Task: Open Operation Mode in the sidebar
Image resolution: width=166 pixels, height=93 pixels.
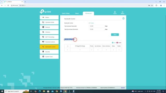Action: [49, 22]
